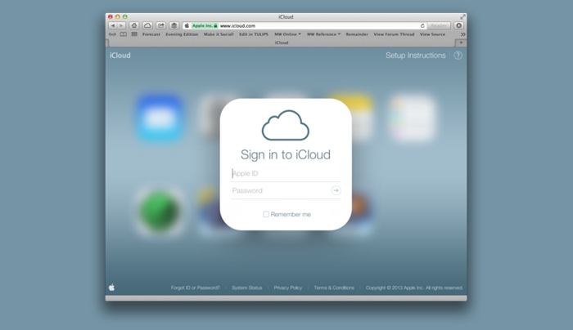573x330 pixels.
Task: Open the Remainder bookmark
Action: [357, 34]
